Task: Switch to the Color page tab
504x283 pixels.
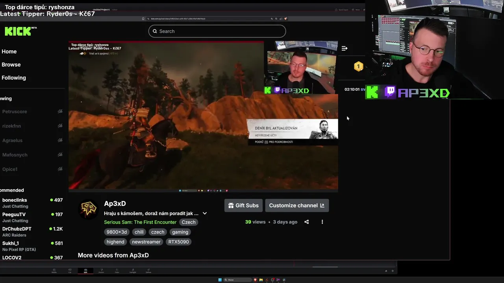Action: click(117, 271)
